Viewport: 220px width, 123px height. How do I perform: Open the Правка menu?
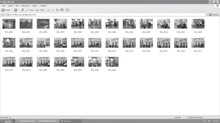(11, 6)
